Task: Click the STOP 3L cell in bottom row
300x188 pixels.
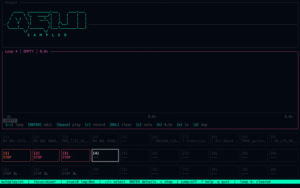Action: click(x=75, y=171)
